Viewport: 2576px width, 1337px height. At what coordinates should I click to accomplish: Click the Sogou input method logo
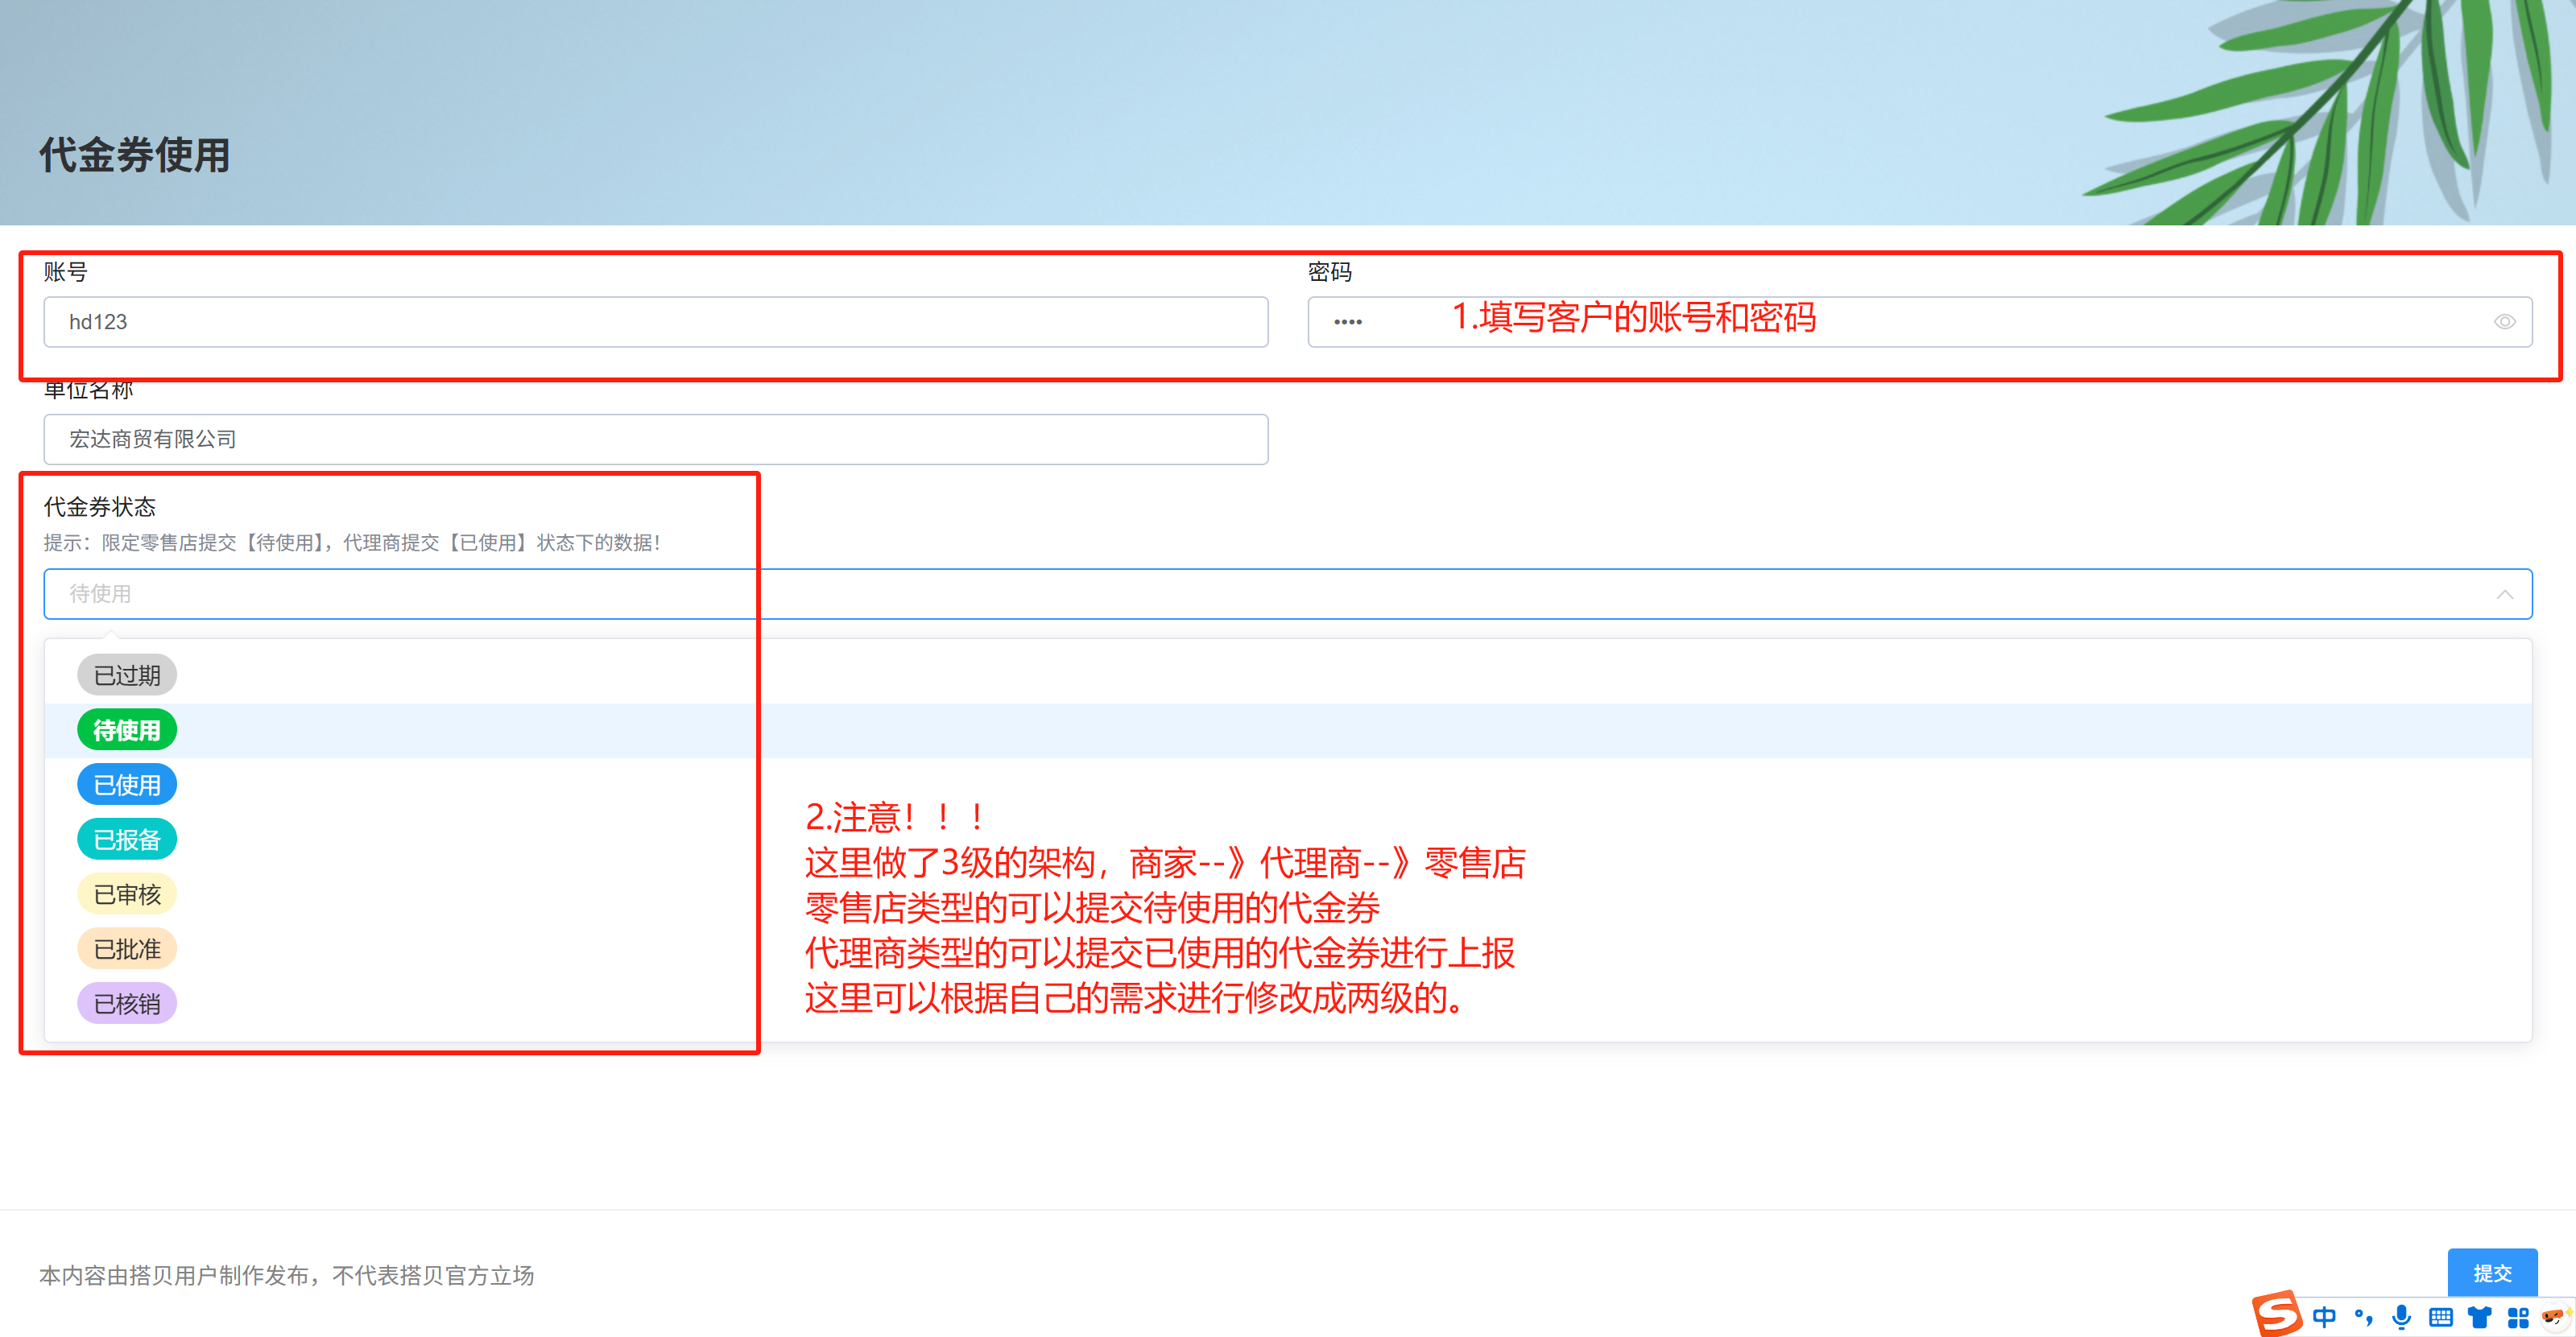click(x=2277, y=1313)
